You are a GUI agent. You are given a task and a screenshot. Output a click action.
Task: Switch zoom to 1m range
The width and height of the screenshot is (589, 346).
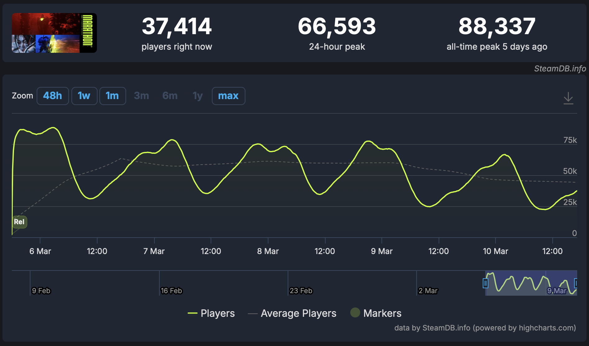point(112,96)
